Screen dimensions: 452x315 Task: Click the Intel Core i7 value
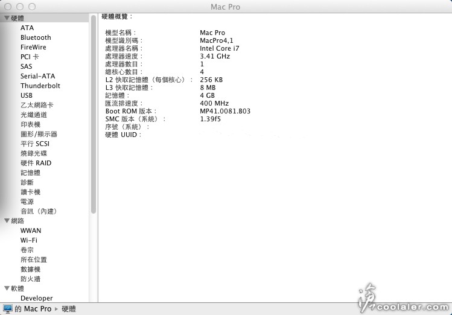tap(220, 48)
